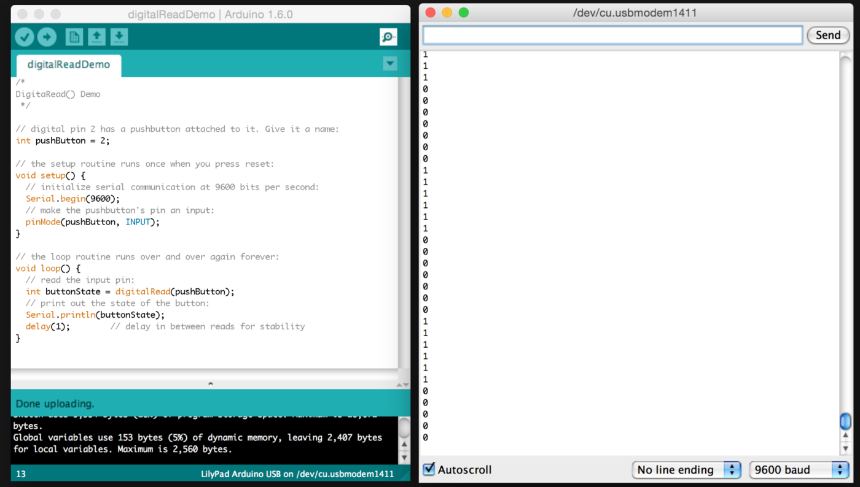Minimize the serial monitor window
Image resolution: width=860 pixels, height=487 pixels.
[447, 13]
